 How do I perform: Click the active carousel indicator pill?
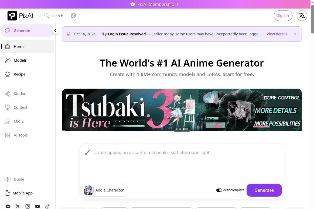[186, 129]
